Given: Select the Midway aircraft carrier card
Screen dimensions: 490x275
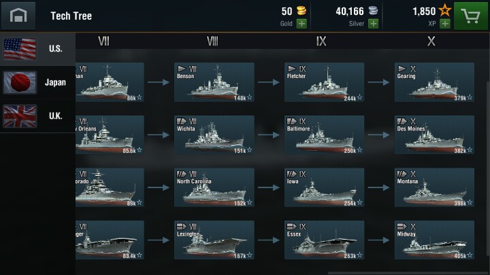Looking at the screenshot, I should pos(434,239).
